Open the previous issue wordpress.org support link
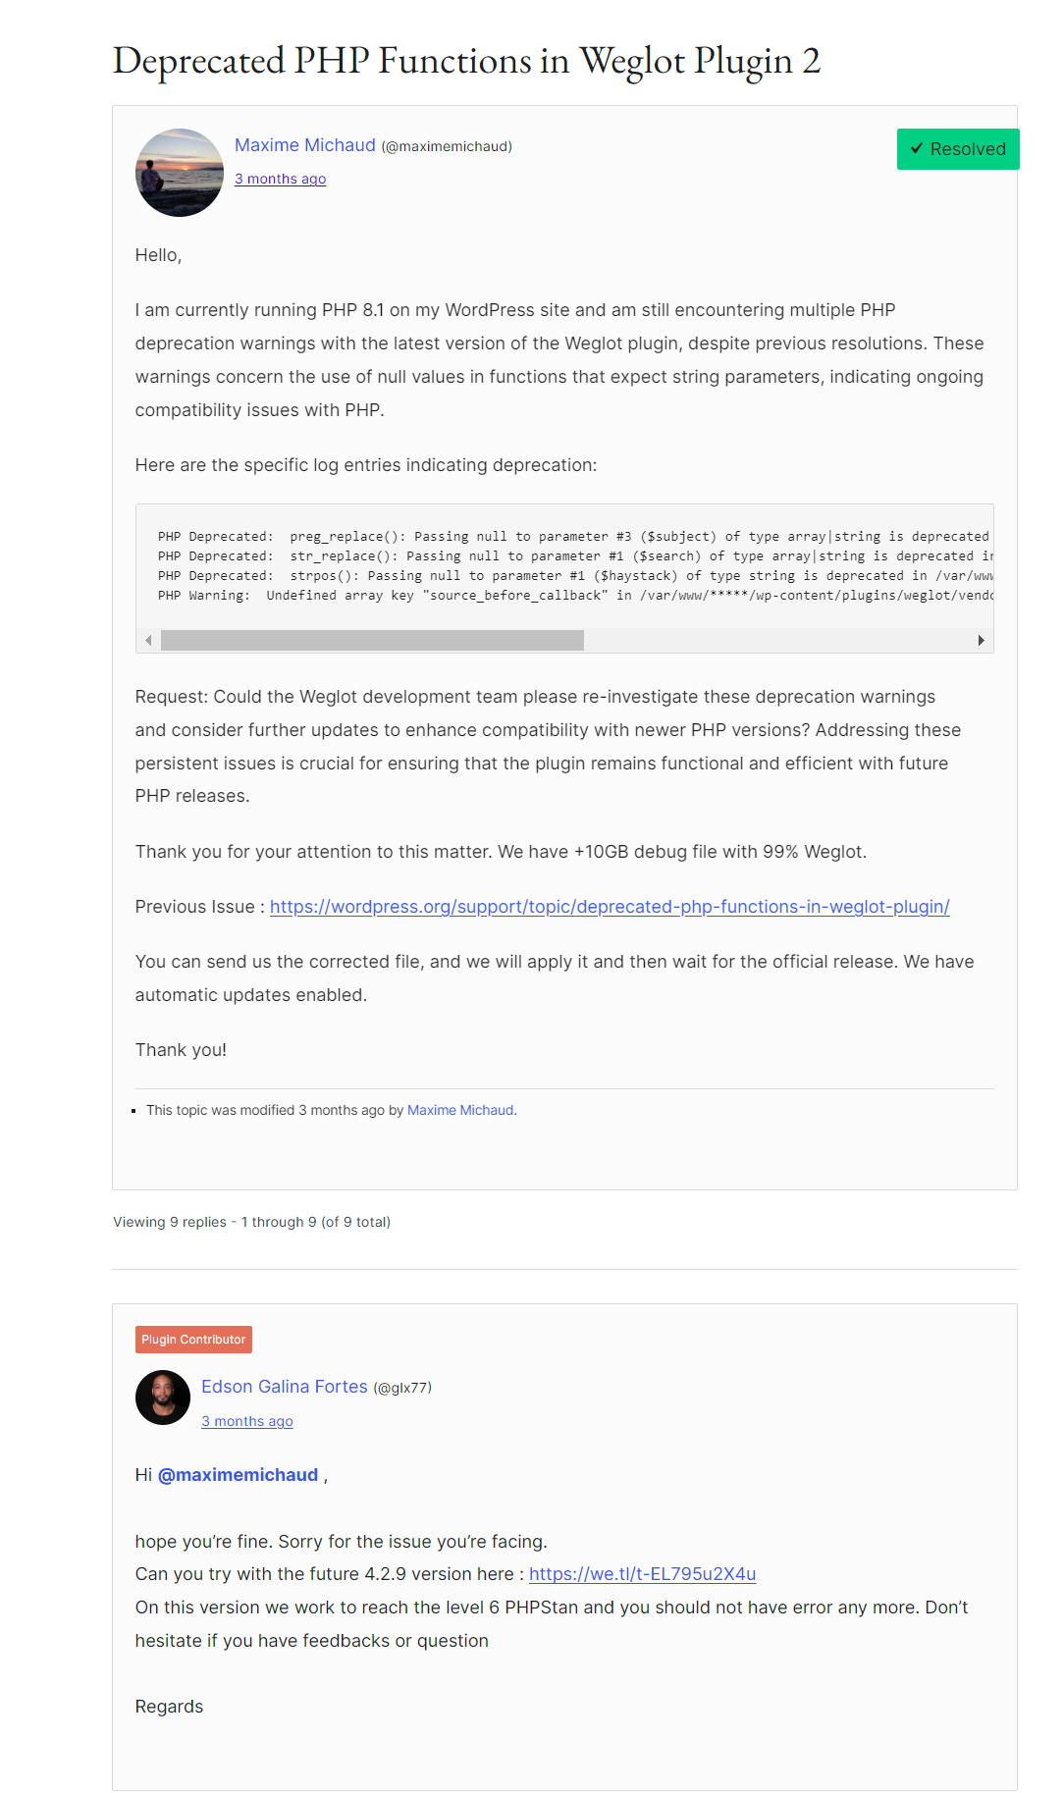The height and width of the screenshot is (1793, 1063). tap(610, 907)
